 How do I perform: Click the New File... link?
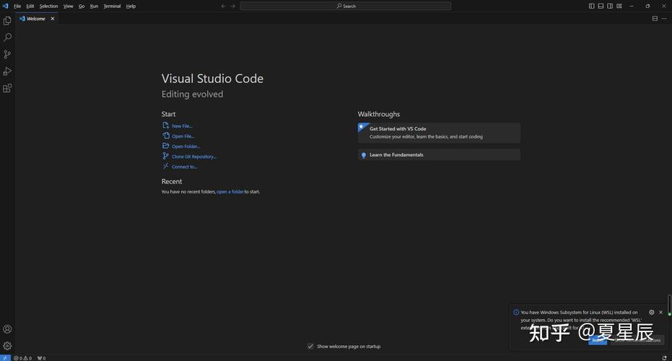coord(178,126)
